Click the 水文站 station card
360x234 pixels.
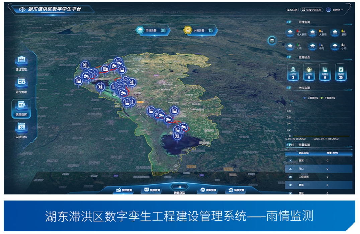pos(309,72)
